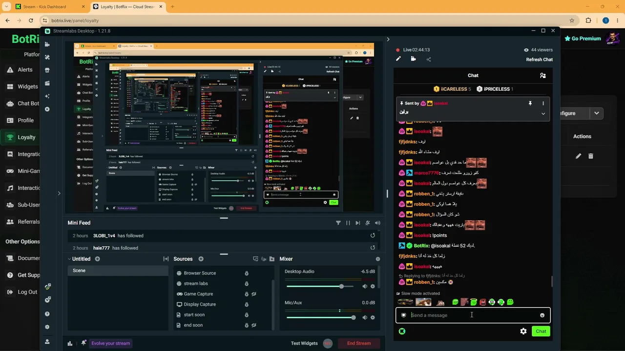
Task: Open Profile in BotRix sidebar
Action: click(20, 120)
